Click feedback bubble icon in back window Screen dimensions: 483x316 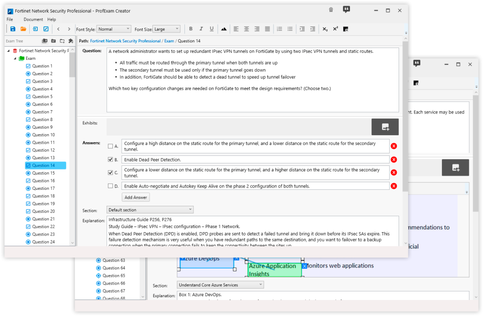tap(417, 64)
